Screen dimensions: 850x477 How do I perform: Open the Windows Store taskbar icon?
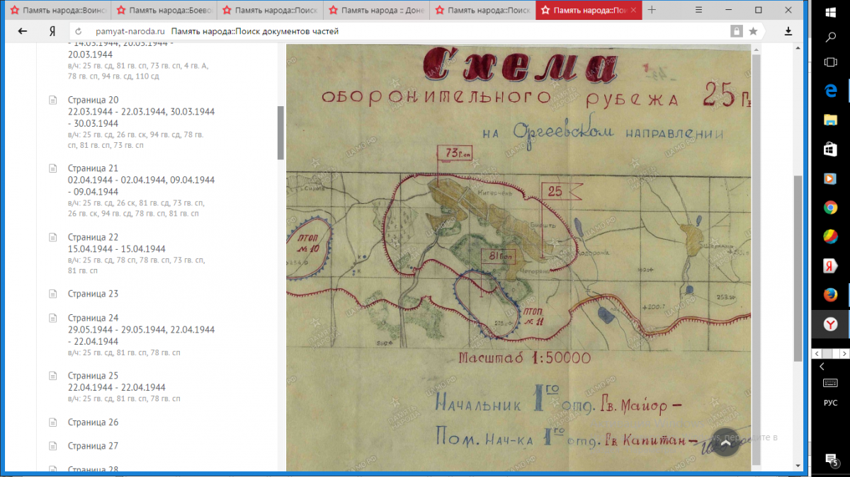[830, 149]
